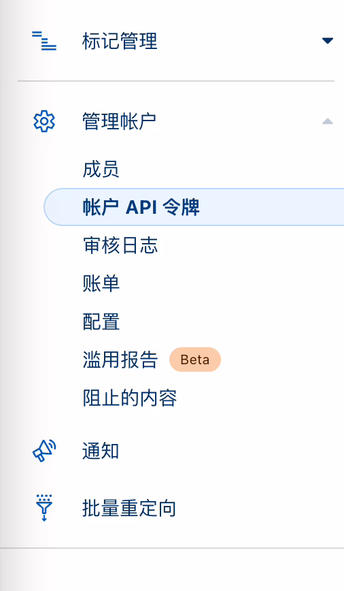Open the 滥用报告 entry

coord(120,360)
